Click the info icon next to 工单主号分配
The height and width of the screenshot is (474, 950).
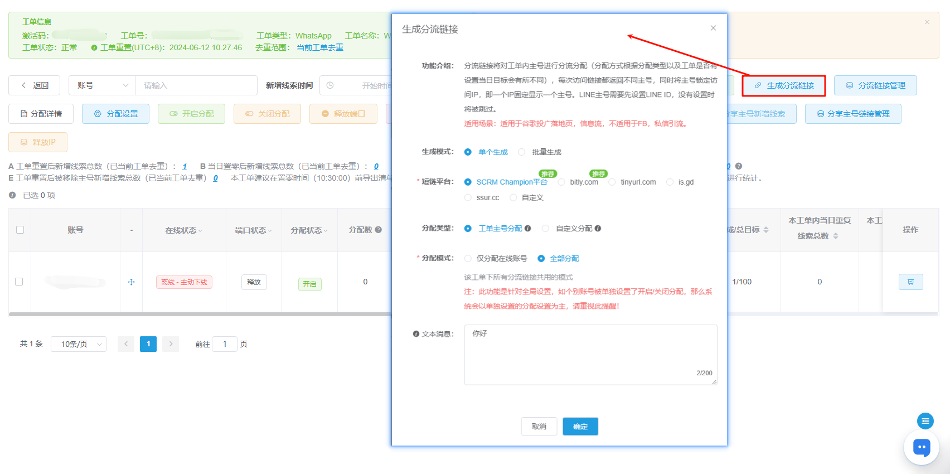pos(528,229)
